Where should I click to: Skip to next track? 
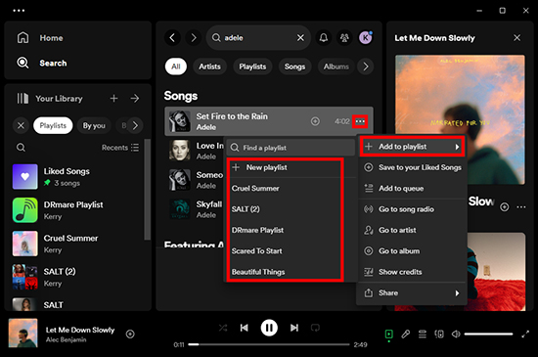tap(294, 328)
